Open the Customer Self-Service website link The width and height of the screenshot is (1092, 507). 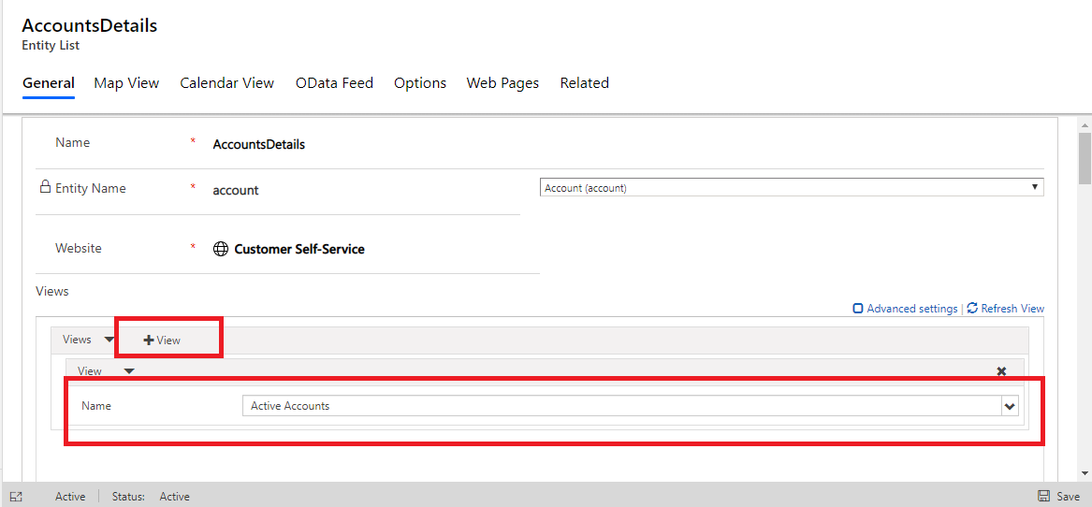[x=299, y=249]
